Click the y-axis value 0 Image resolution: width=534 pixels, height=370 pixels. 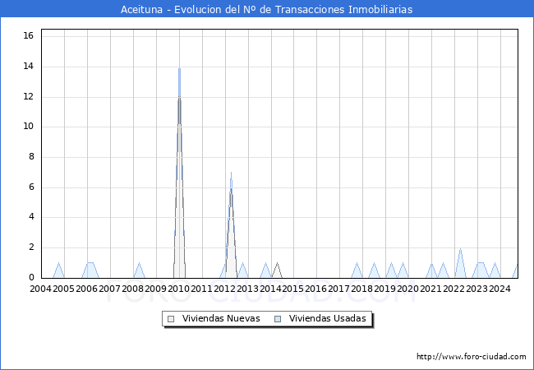pyautogui.click(x=32, y=277)
